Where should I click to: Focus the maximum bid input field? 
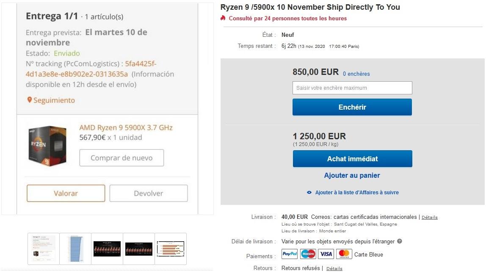coord(352,88)
